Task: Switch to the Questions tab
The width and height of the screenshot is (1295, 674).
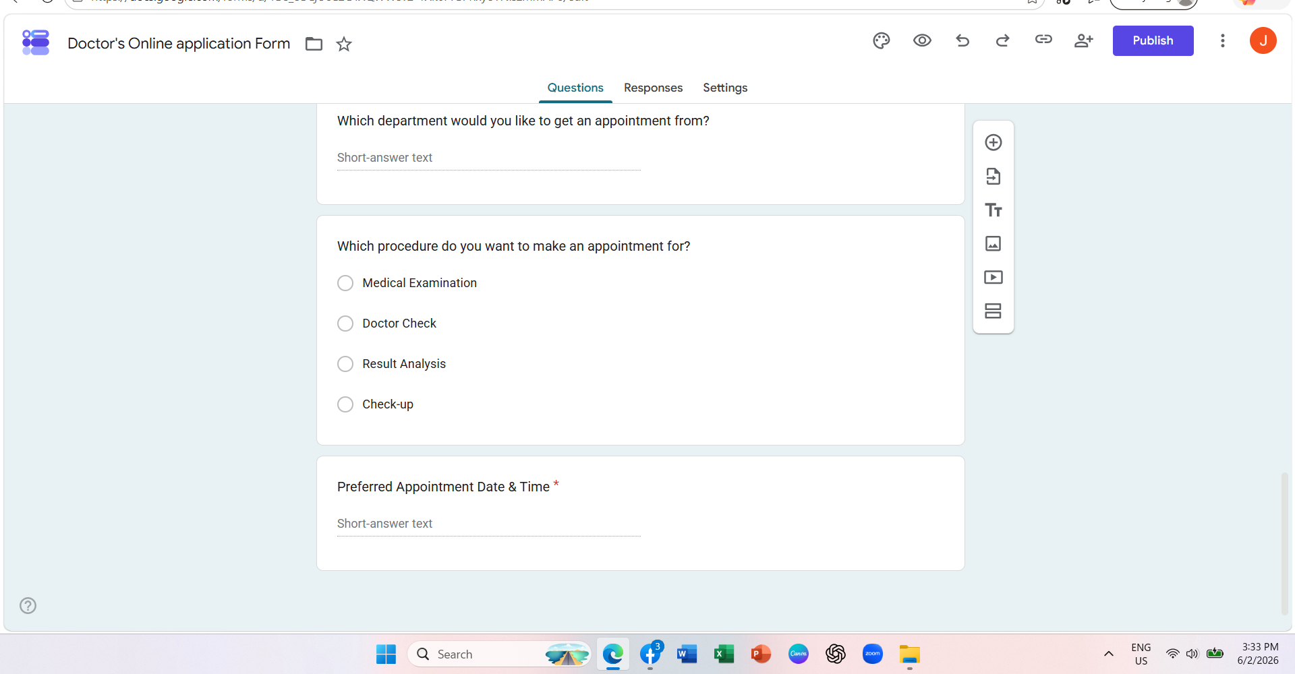Action: pyautogui.click(x=575, y=88)
